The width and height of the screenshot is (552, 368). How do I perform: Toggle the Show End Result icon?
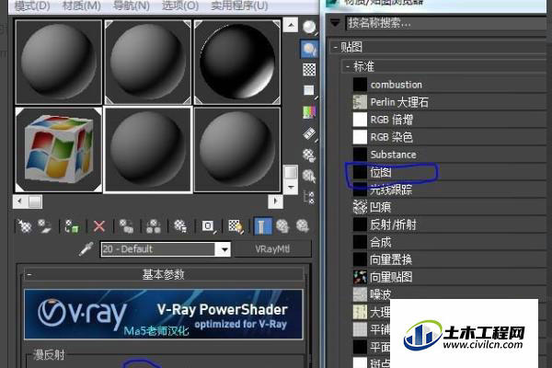(x=262, y=226)
